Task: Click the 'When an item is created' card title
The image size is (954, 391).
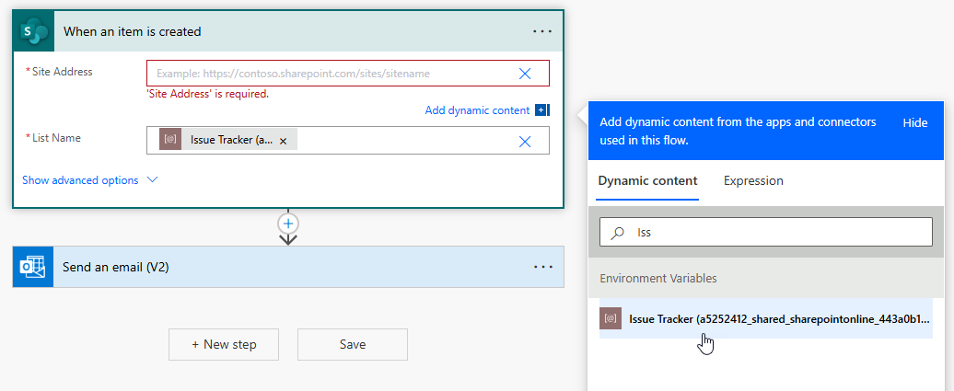Action: [132, 31]
